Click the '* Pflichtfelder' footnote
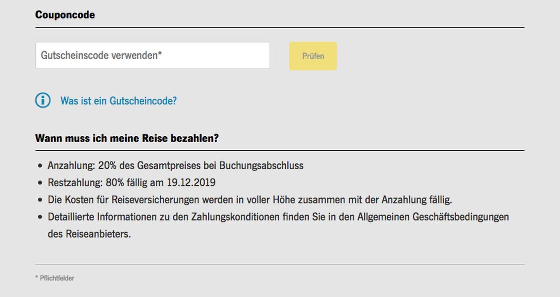 pyautogui.click(x=55, y=278)
